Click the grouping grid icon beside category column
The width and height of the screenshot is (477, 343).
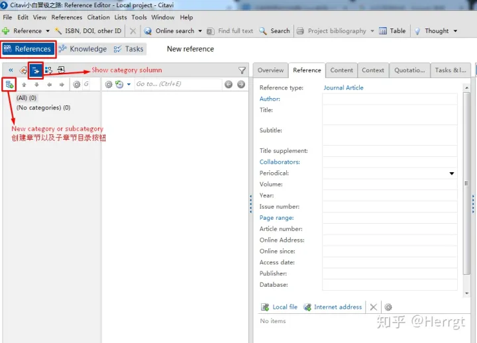[x=48, y=70]
